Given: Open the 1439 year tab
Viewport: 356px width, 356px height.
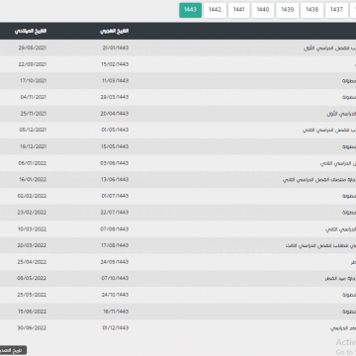Looking at the screenshot, I should point(288,10).
